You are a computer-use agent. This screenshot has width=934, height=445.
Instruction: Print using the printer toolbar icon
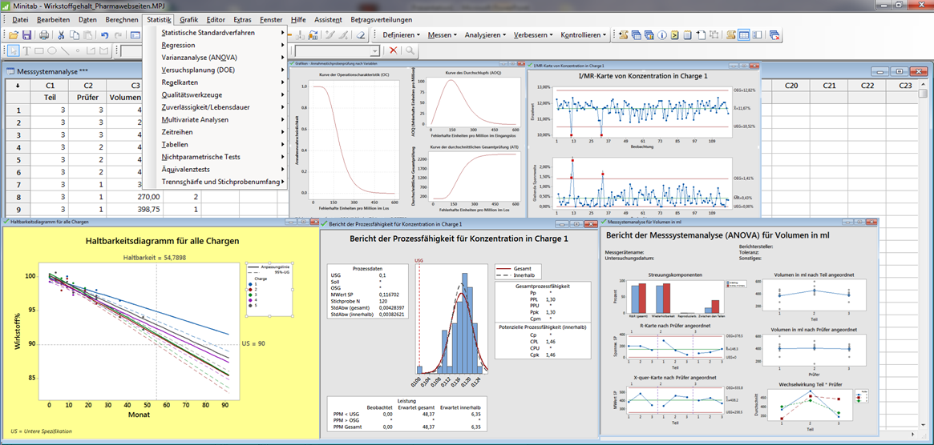coord(44,34)
